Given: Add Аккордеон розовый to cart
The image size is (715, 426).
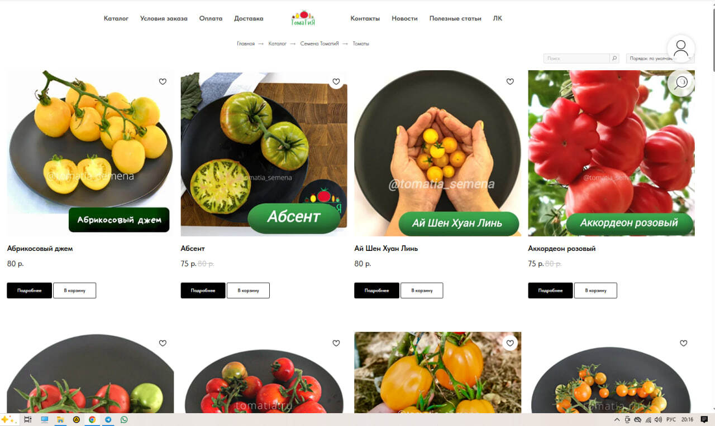Looking at the screenshot, I should [595, 291].
